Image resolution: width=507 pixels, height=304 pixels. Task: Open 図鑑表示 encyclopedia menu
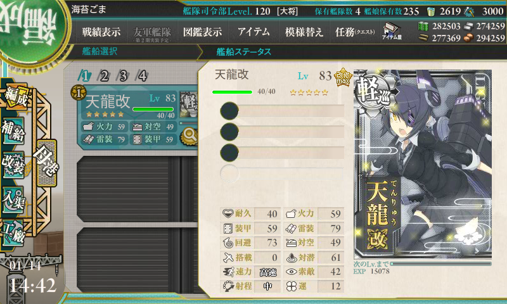point(202,32)
